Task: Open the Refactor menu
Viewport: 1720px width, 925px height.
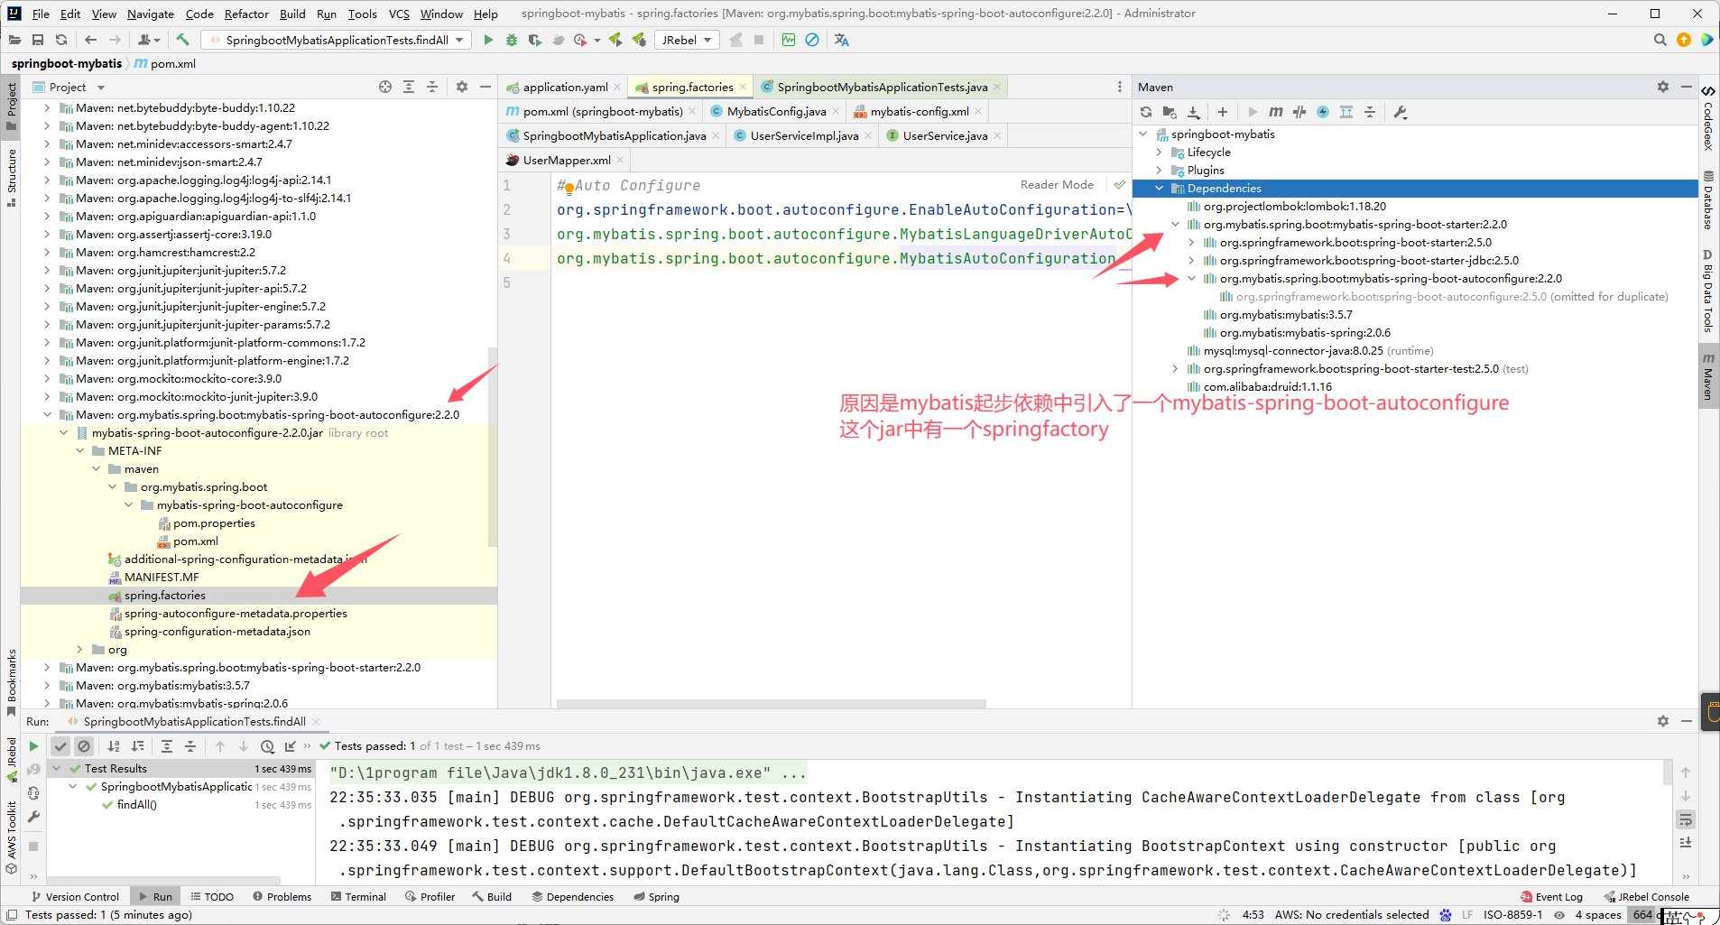Action: (x=246, y=14)
